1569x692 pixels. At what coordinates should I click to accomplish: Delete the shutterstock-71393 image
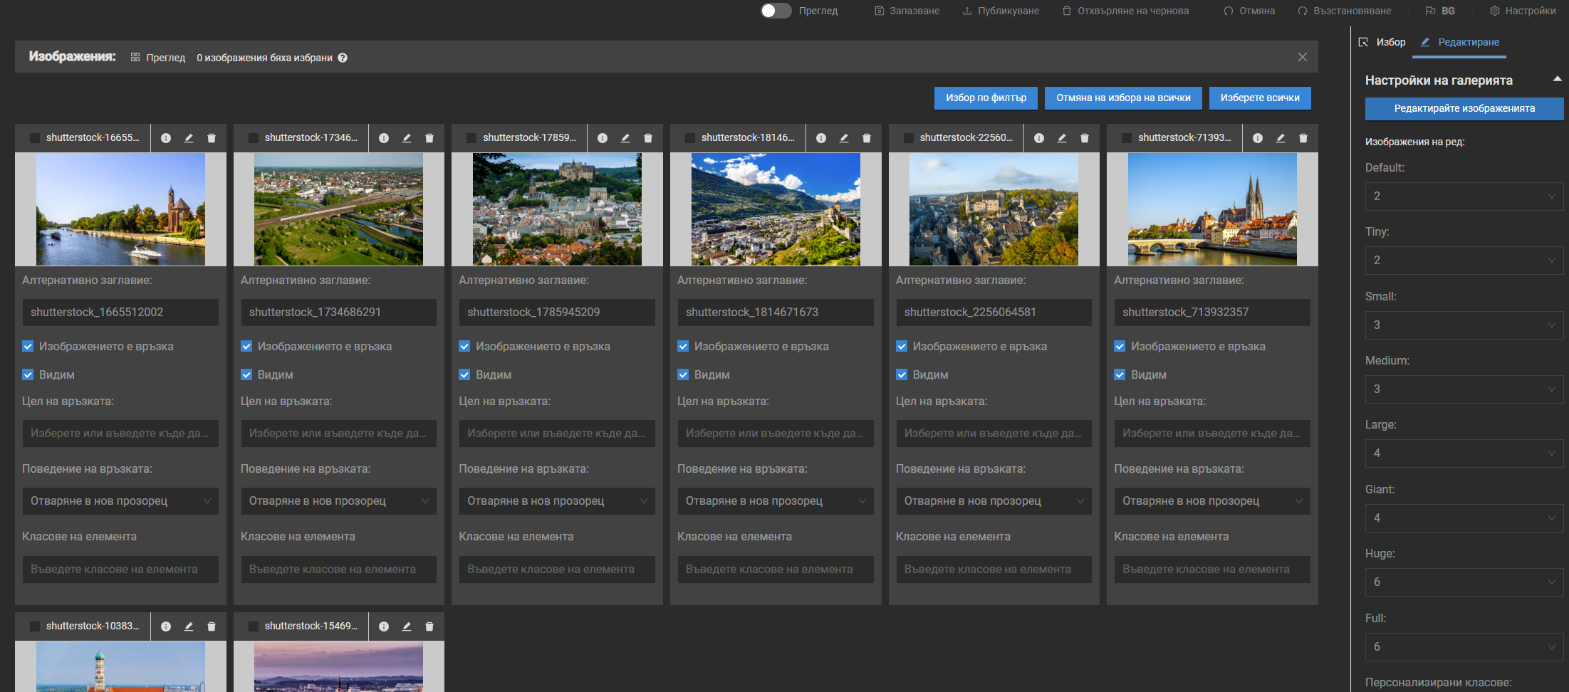pos(1303,138)
